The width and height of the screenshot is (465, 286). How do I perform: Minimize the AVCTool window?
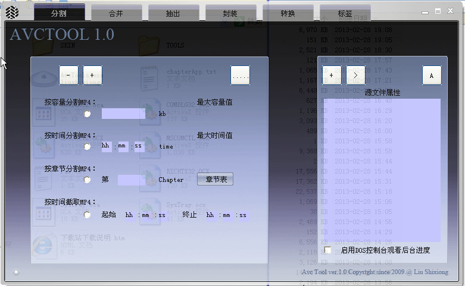click(425, 12)
